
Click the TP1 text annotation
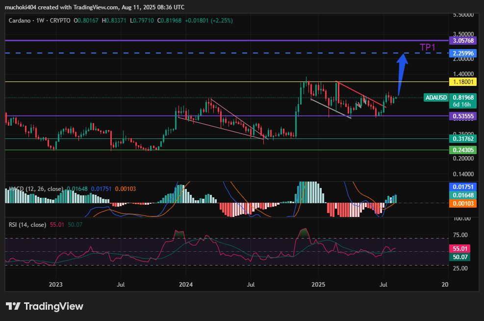click(x=428, y=47)
